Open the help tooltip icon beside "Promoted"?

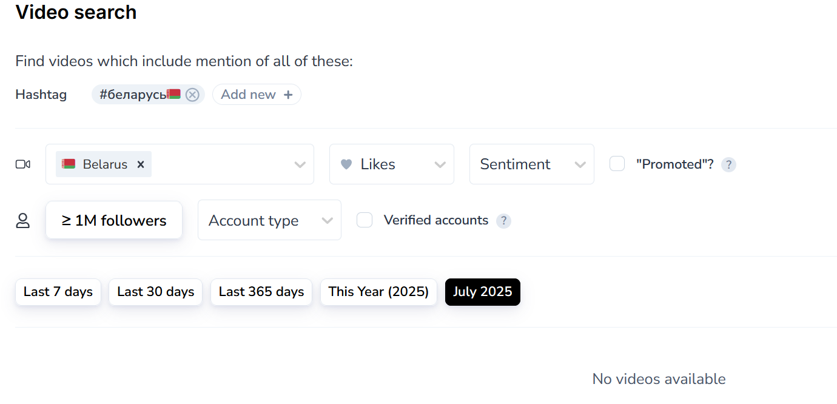click(x=728, y=164)
